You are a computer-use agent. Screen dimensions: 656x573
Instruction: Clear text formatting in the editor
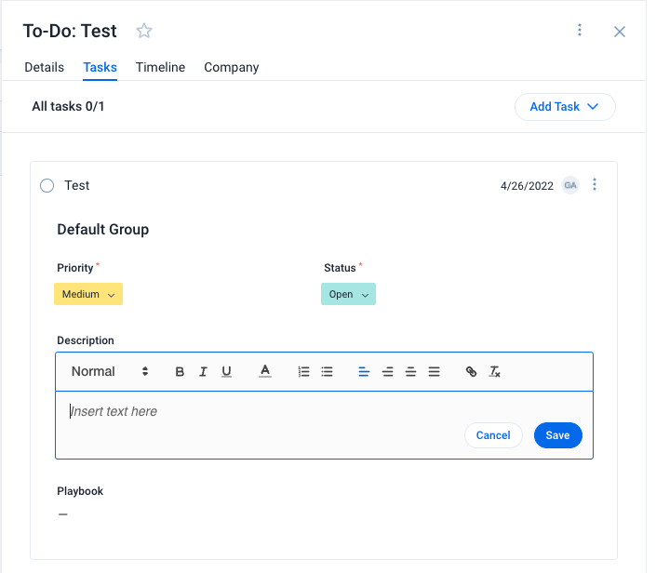[494, 371]
